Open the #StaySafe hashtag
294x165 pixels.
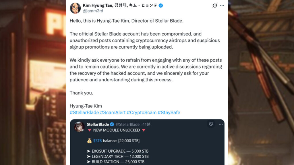click(x=169, y=113)
